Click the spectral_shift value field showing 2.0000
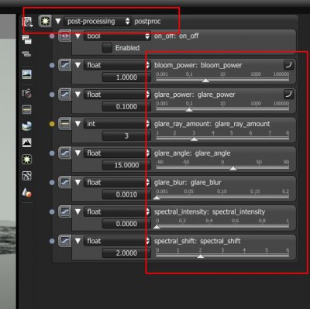 pos(126,253)
